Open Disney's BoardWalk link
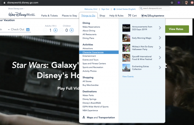194x125 pixels. 92,103
